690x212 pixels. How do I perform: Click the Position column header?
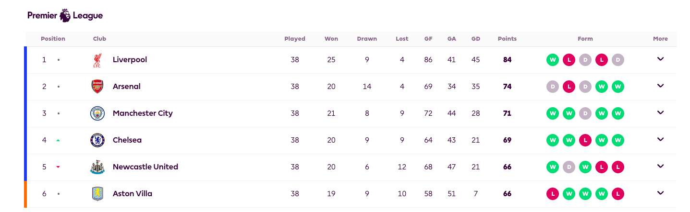pyautogui.click(x=53, y=39)
